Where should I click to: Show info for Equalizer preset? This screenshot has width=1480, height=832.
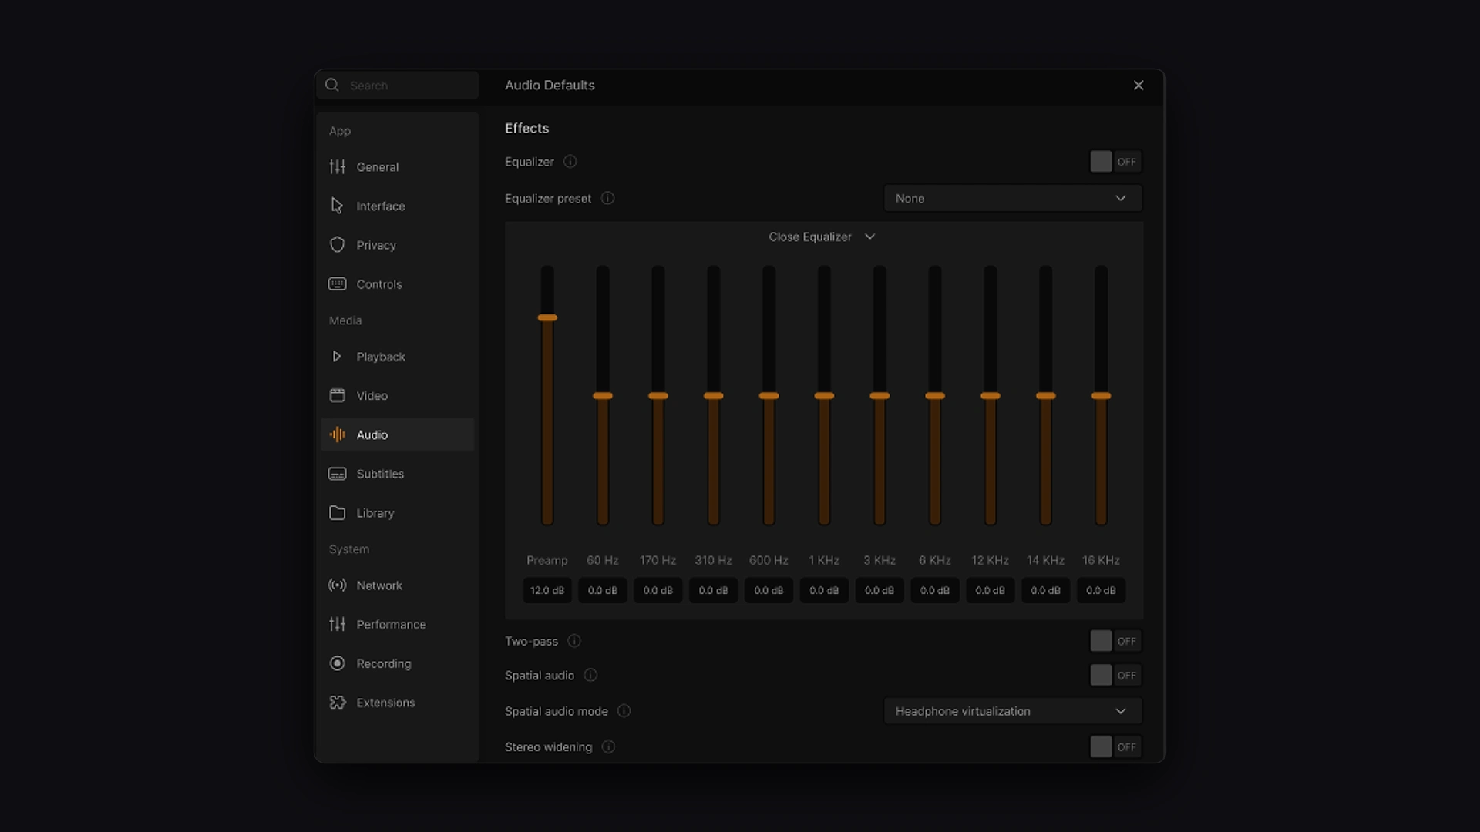point(607,198)
